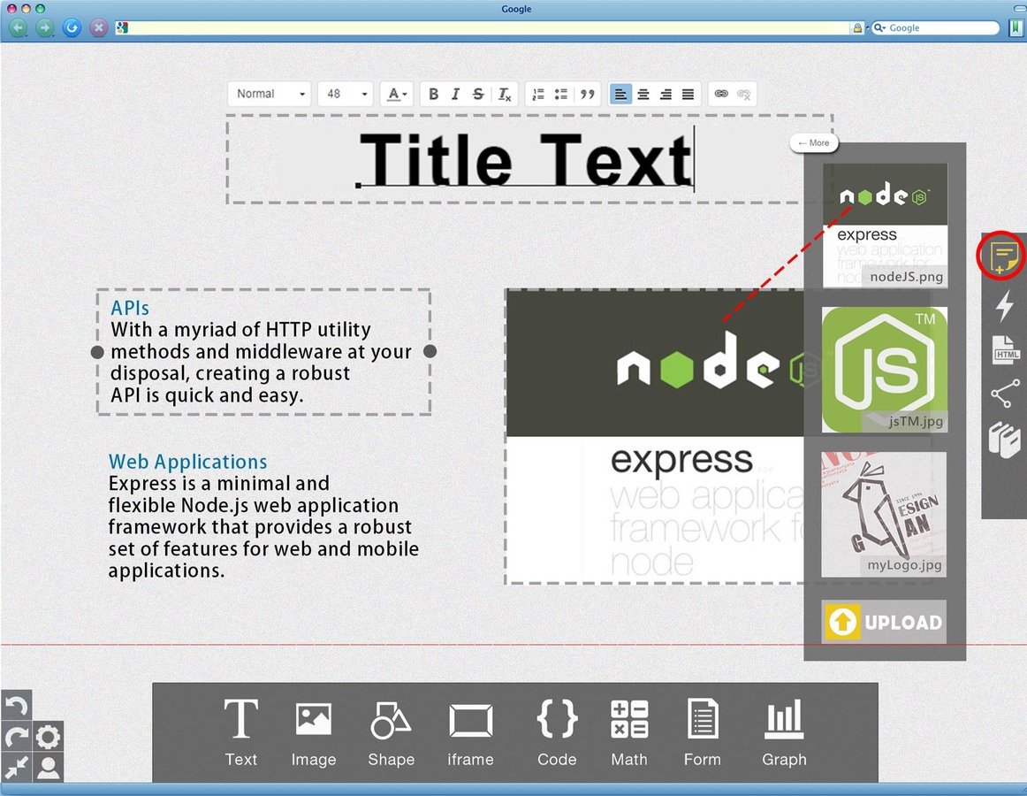
Task: Click the Google search field
Action: 935,27
